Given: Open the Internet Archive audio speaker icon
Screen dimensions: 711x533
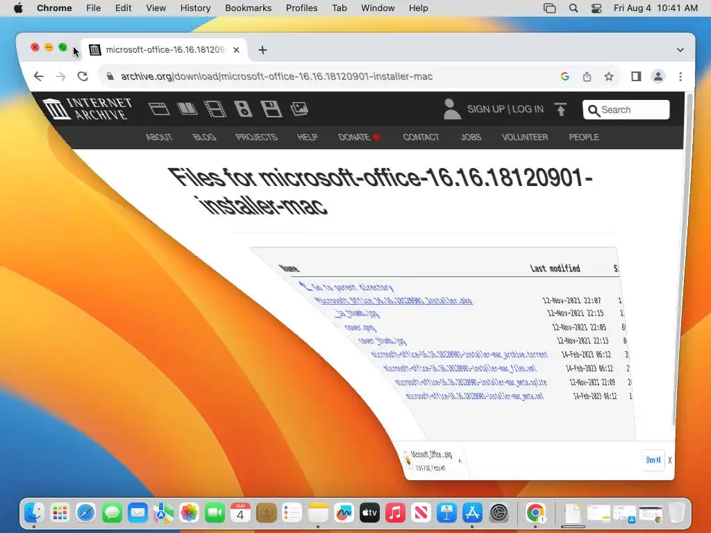Looking at the screenshot, I should tap(243, 109).
